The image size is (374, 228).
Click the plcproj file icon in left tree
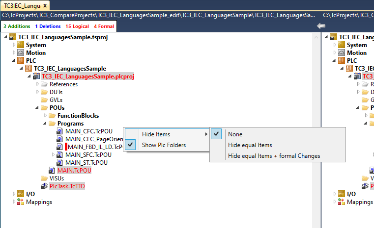[x=36, y=76]
